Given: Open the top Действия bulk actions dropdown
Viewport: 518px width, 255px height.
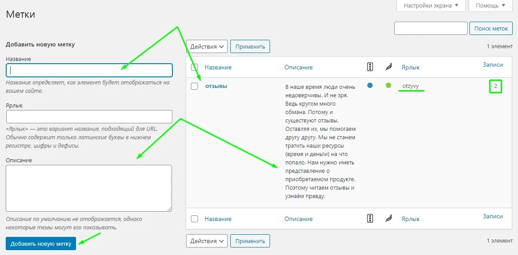Looking at the screenshot, I should pos(207,46).
